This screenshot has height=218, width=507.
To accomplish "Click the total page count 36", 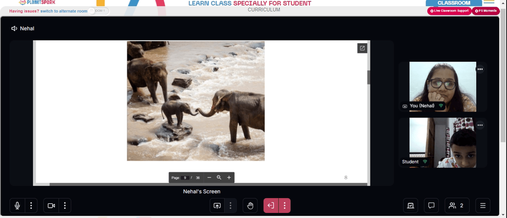I will pos(198,178).
